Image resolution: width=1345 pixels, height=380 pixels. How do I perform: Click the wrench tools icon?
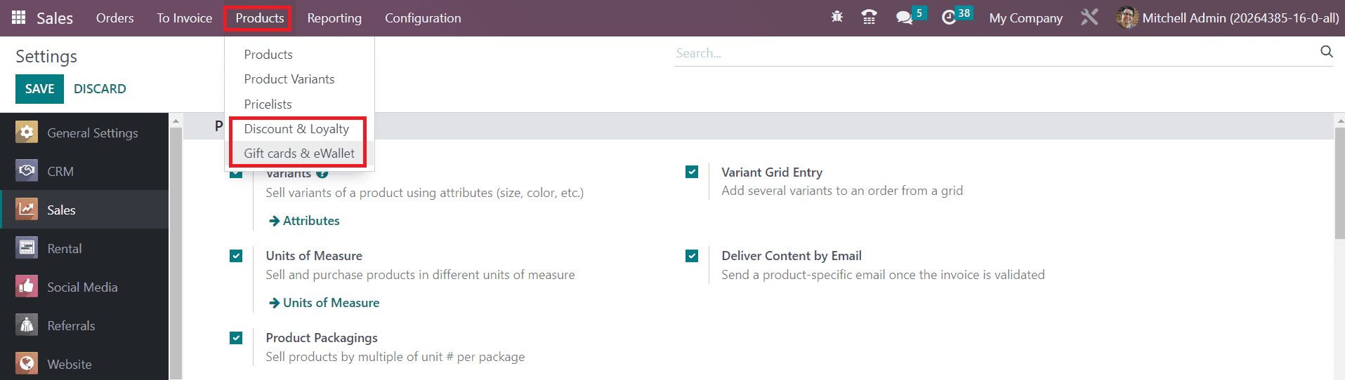[1089, 18]
